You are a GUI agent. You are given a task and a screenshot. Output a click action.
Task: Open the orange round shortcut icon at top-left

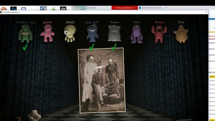[x=4, y=9]
